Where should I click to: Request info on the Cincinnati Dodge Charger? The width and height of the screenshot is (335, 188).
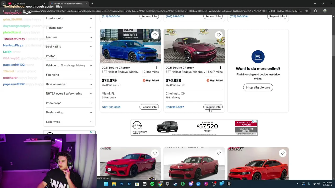213,107
